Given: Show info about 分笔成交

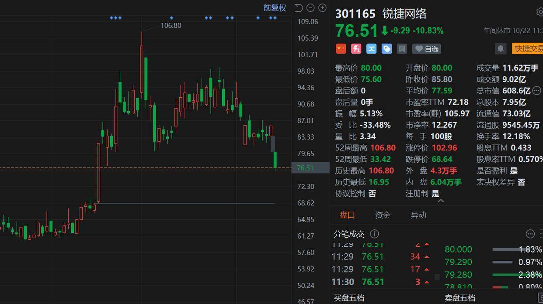Looking at the screenshot, I should pos(374,234).
